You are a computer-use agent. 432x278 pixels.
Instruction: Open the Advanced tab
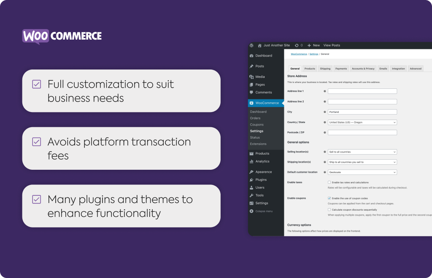coord(416,69)
